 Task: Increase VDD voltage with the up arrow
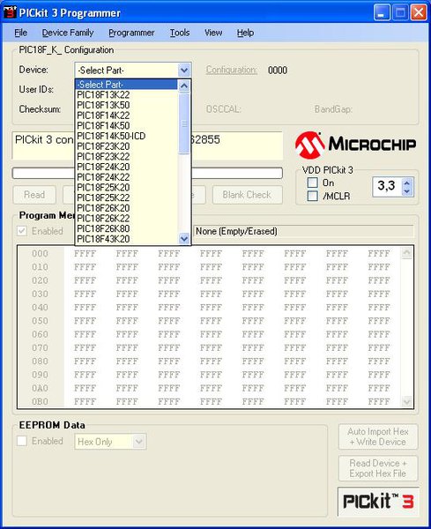click(407, 183)
